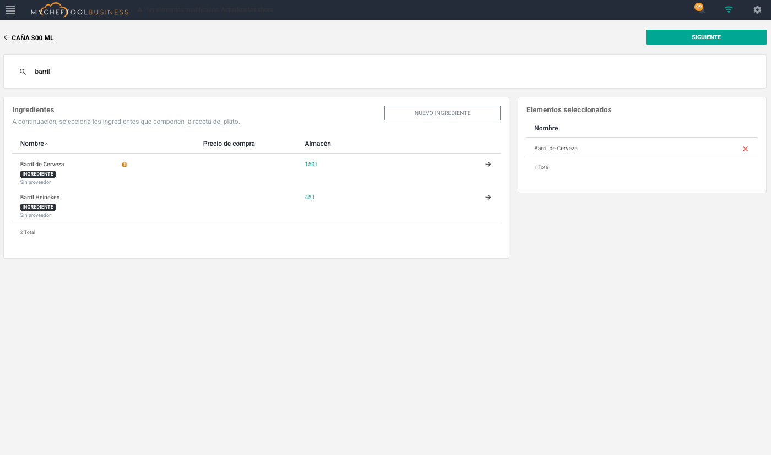Click the search magnifier icon
Screen dimensions: 771x455
[x=23, y=72]
